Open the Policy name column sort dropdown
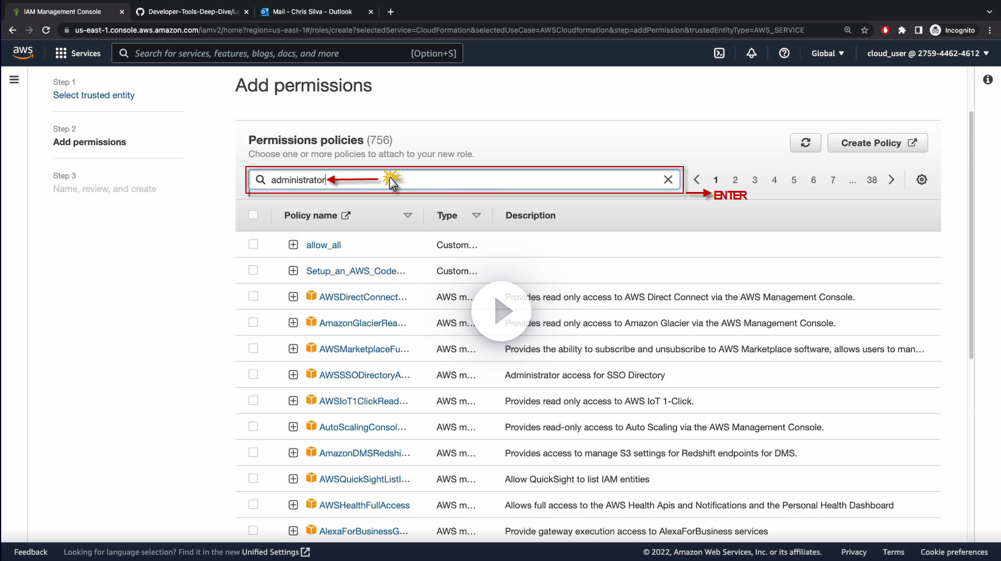The width and height of the screenshot is (1001, 561). click(407, 215)
